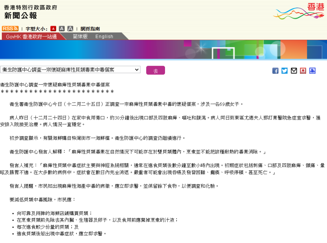Email this press release via envelope icon
Screen dimensions: 327x243
[294, 71]
